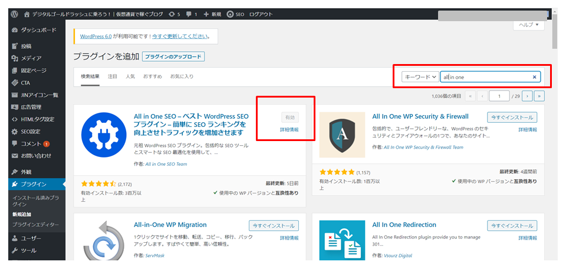
Task: Open author link All in One SEO Team
Action: click(x=166, y=164)
